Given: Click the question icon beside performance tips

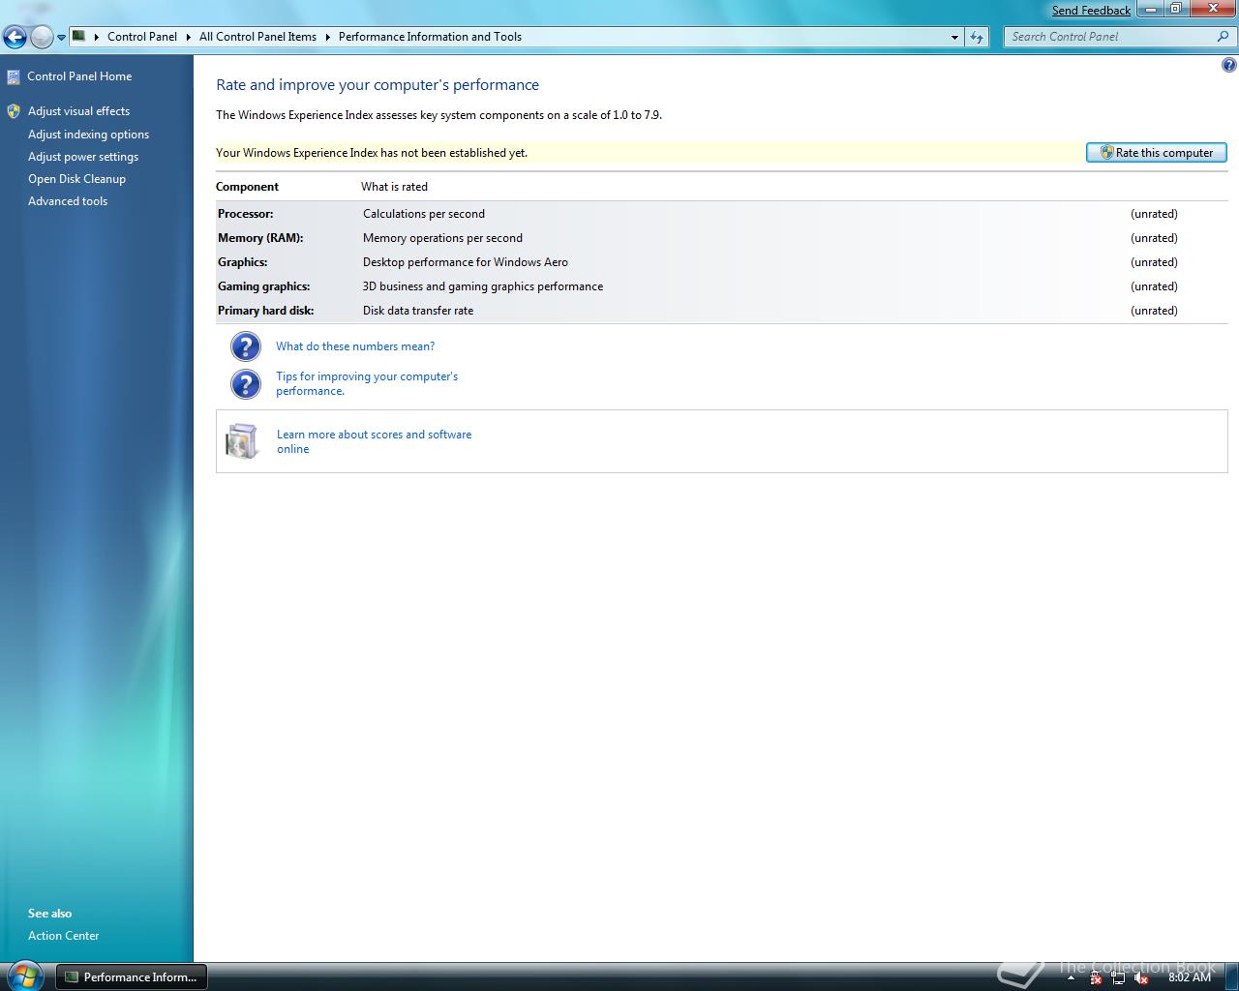Looking at the screenshot, I should 246,384.
